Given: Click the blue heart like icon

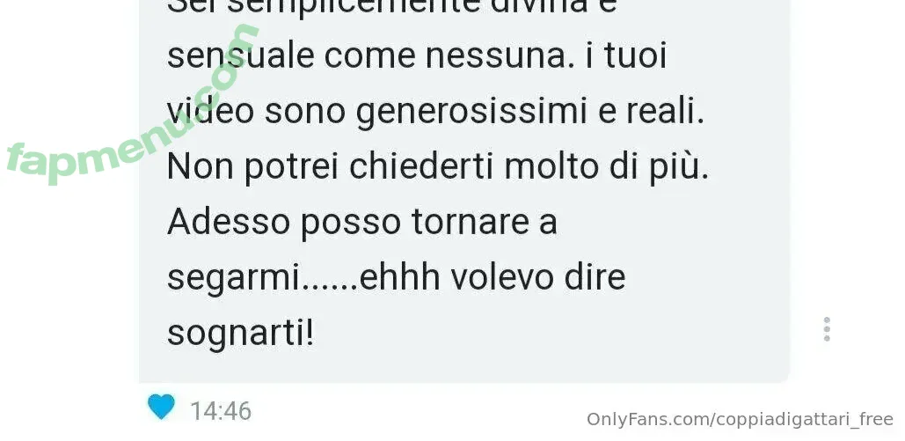Looking at the screenshot, I should point(161,407).
